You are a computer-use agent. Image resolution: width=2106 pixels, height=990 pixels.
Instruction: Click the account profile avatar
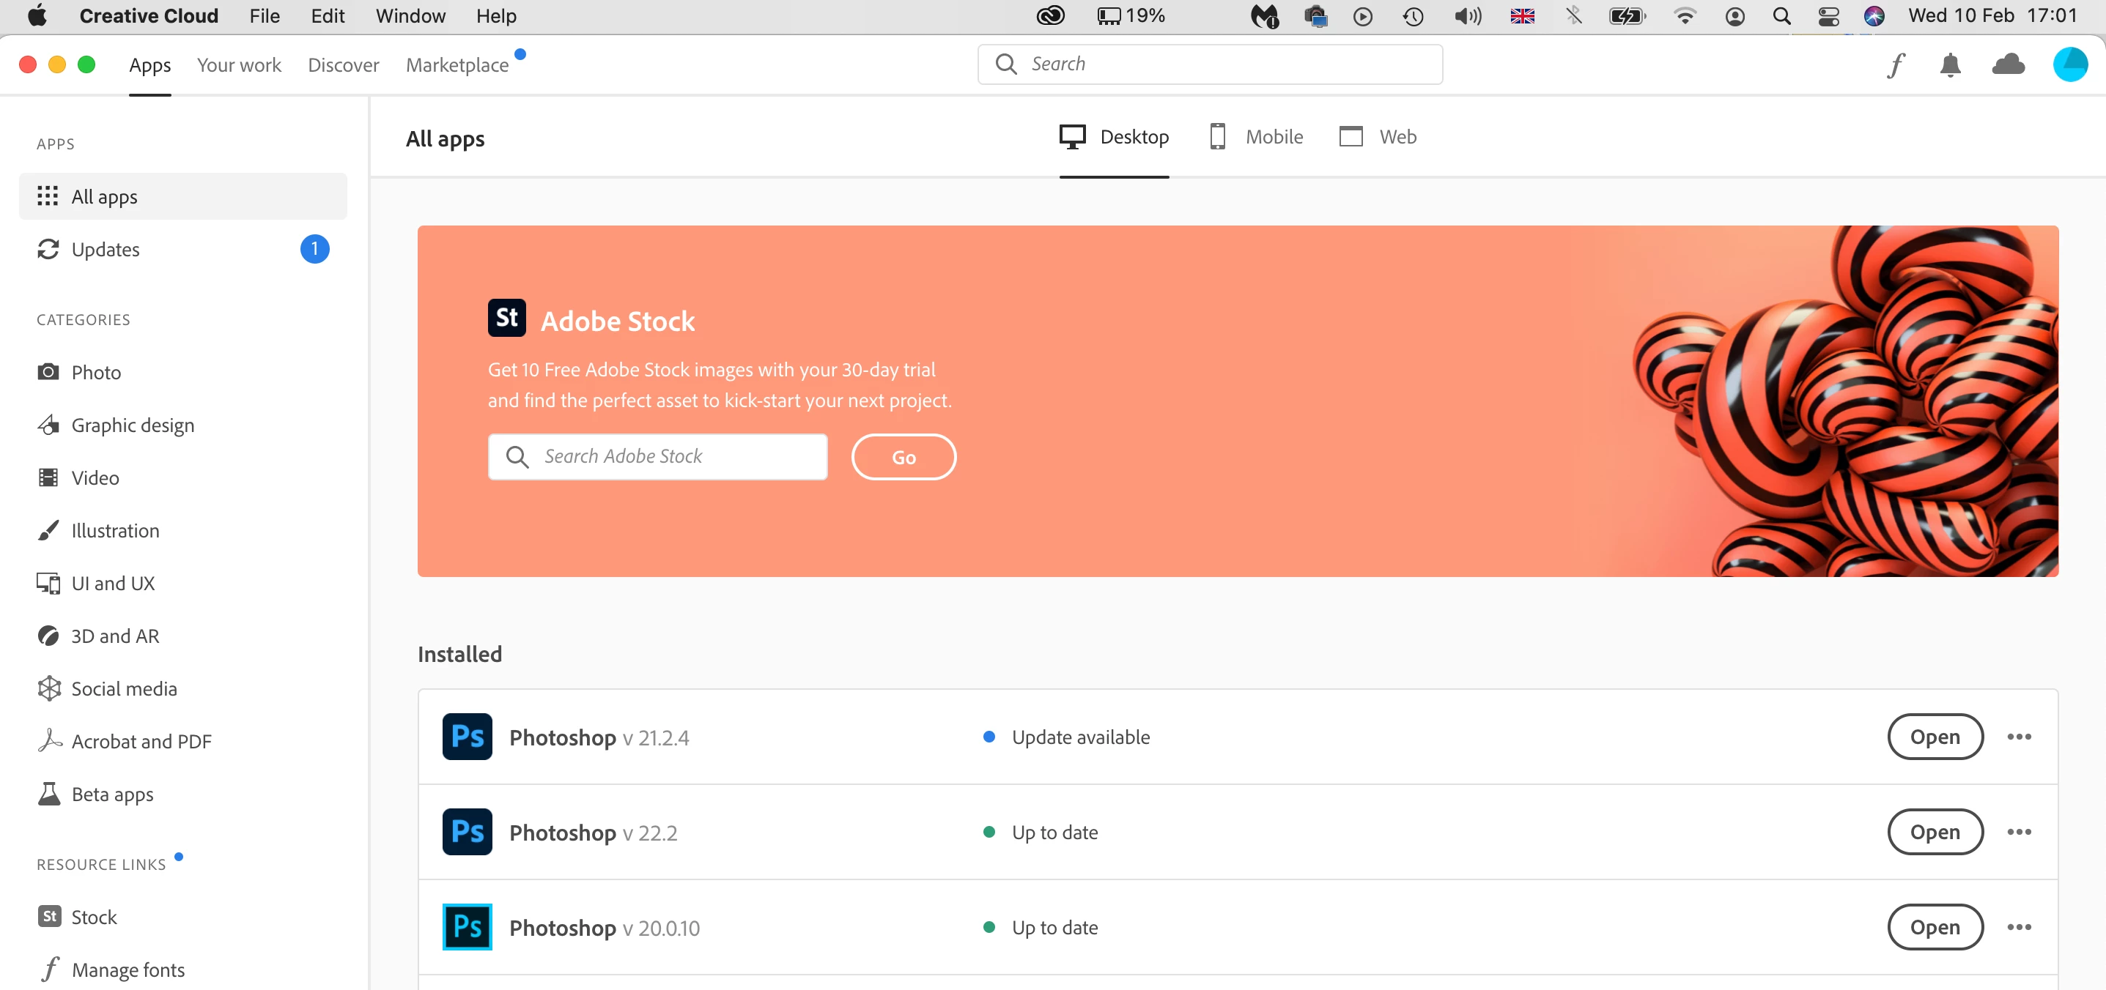pos(2069,64)
